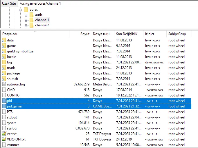
Task: Click the data folder shortcut icon
Action: tap(4, 40)
